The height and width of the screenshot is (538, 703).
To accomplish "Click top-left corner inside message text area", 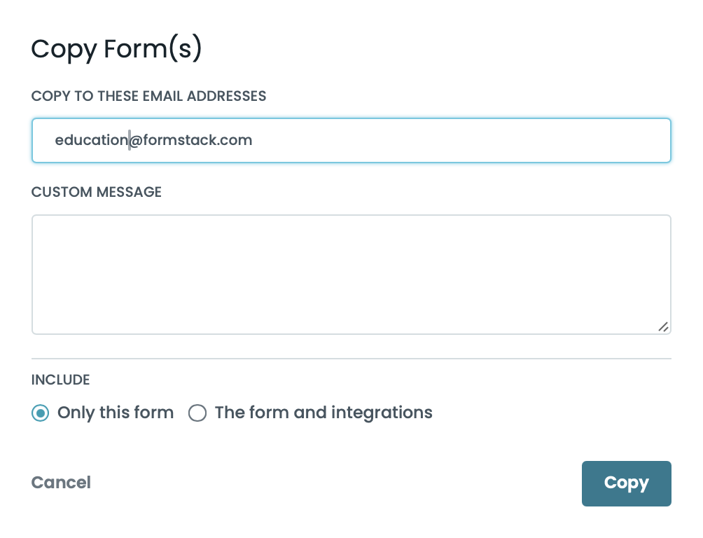I will pyautogui.click(x=43, y=227).
